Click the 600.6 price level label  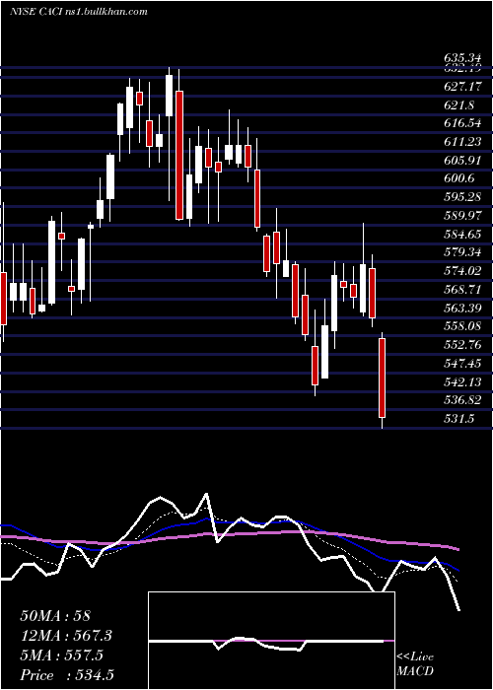(458, 178)
